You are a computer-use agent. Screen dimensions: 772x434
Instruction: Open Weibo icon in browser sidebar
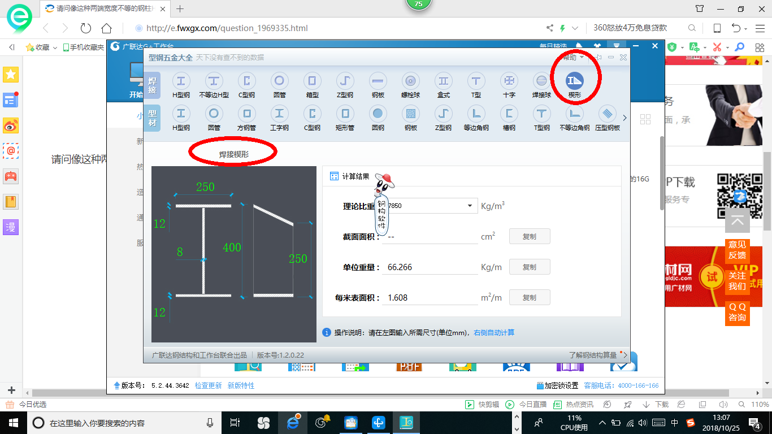(11, 126)
